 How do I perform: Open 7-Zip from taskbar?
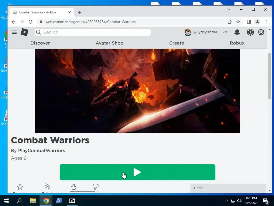coord(72,201)
